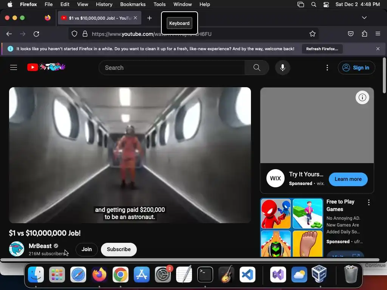387x290 pixels.
Task: Open TextEdit from the Dock
Action: (184, 274)
